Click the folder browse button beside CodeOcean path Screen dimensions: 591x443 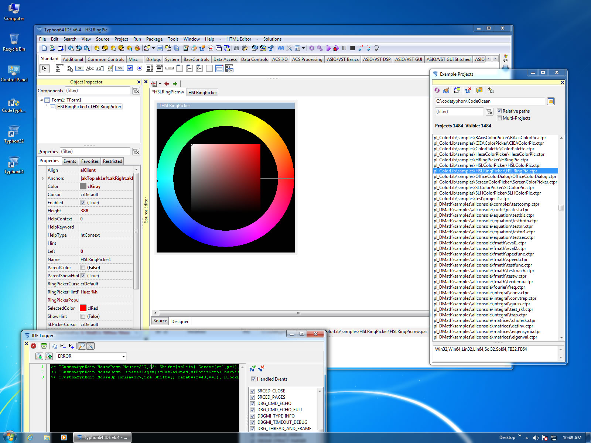pyautogui.click(x=551, y=102)
